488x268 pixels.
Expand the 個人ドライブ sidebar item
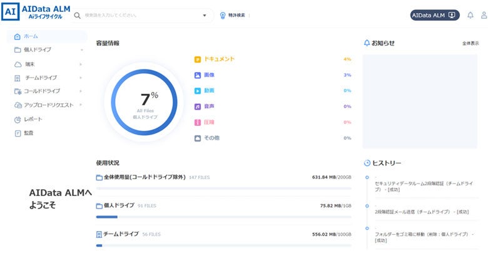pyautogui.click(x=81, y=49)
